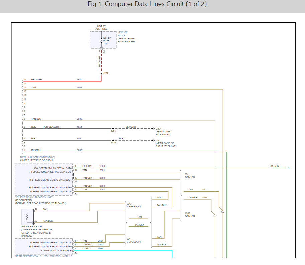Screen dimensions: 305x265
Task: Select '(UNDER LEFT END OF DASH)' note
Action: click(x=37, y=160)
